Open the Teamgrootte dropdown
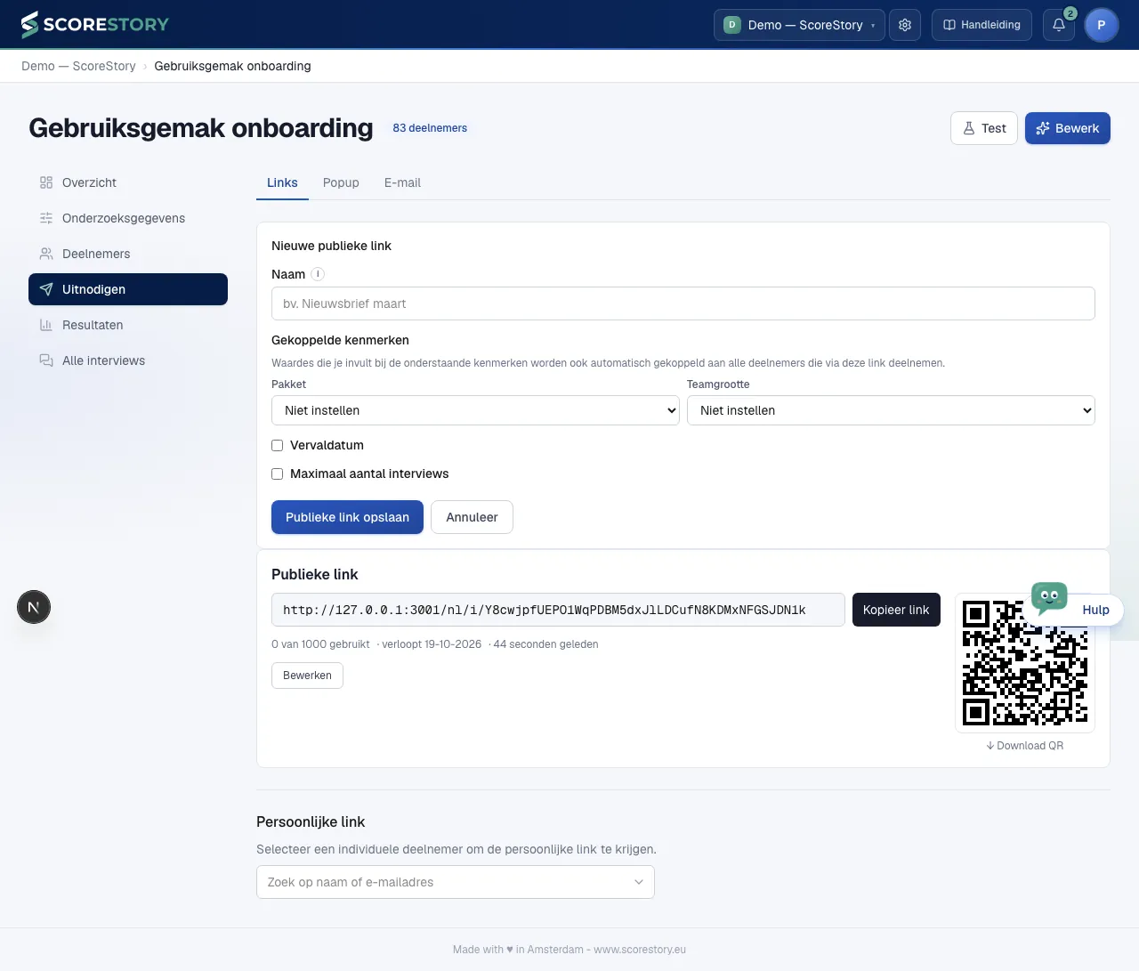This screenshot has width=1139, height=971. (x=891, y=410)
